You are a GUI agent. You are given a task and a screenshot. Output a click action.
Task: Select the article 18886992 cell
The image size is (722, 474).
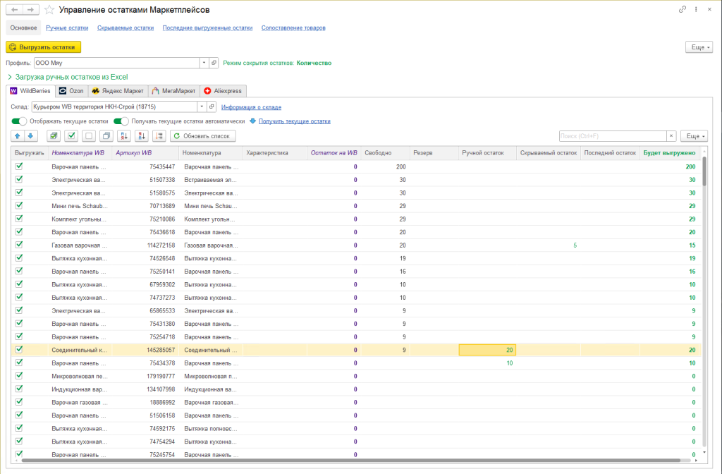click(145, 402)
